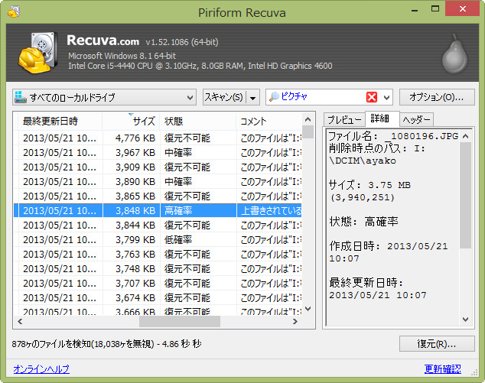Click the horizontal scrollbar thumb of file list
Viewport: 485px width, 383px height.
point(180,322)
